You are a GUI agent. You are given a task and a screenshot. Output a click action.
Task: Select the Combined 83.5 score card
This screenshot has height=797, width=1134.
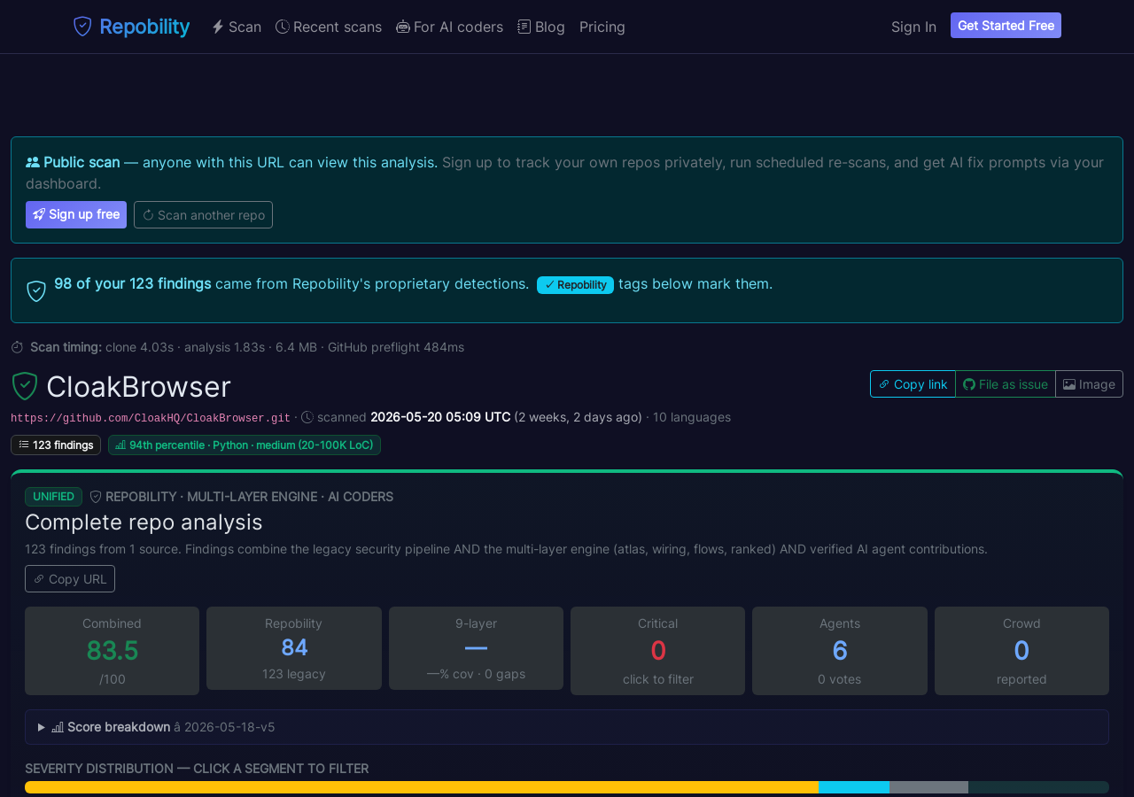click(113, 651)
